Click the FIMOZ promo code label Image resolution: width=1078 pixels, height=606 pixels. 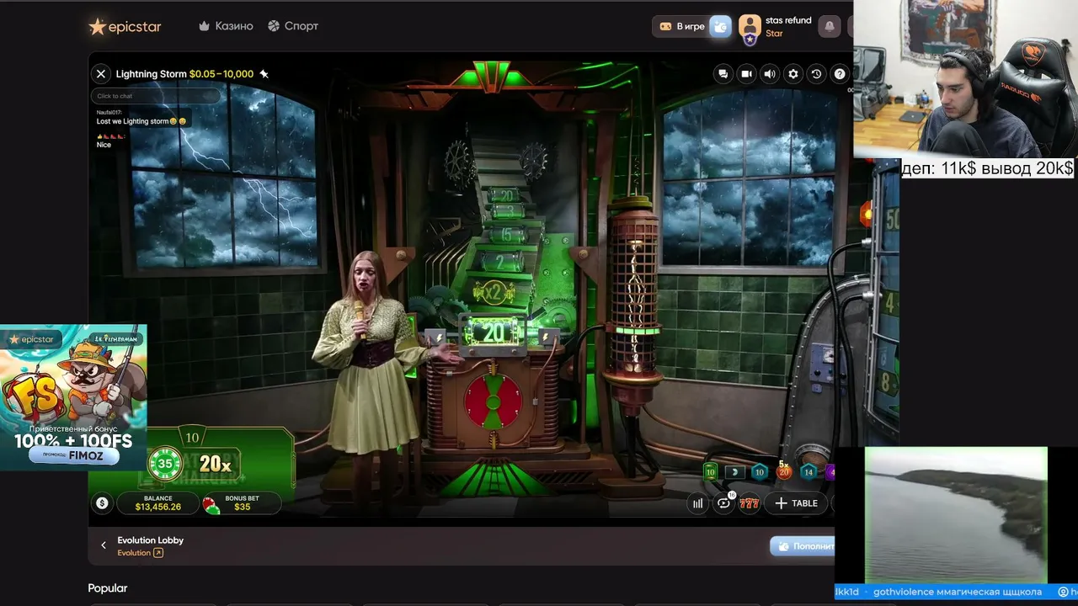pyautogui.click(x=76, y=455)
